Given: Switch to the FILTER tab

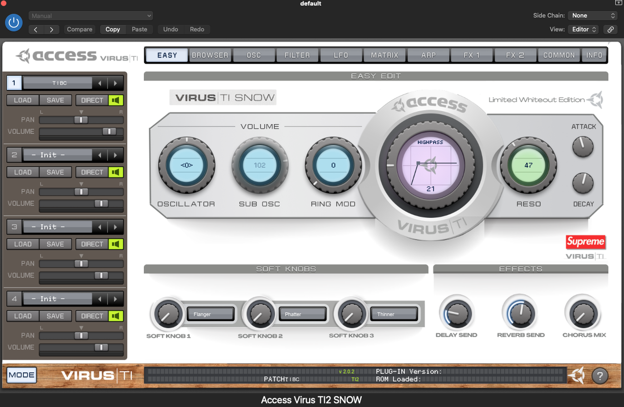Looking at the screenshot, I should [297, 55].
